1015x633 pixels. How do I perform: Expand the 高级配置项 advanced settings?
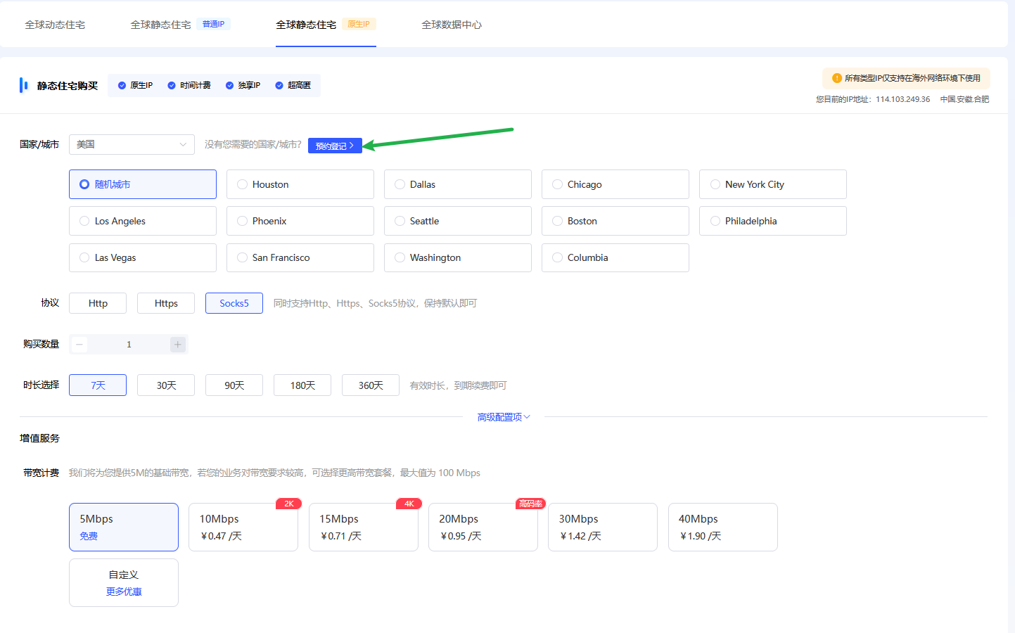[503, 417]
